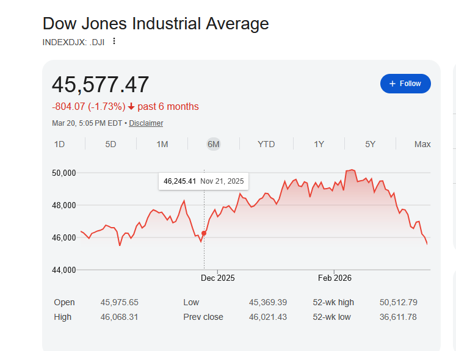Show the Max chart range
456x351 pixels.
422,144
